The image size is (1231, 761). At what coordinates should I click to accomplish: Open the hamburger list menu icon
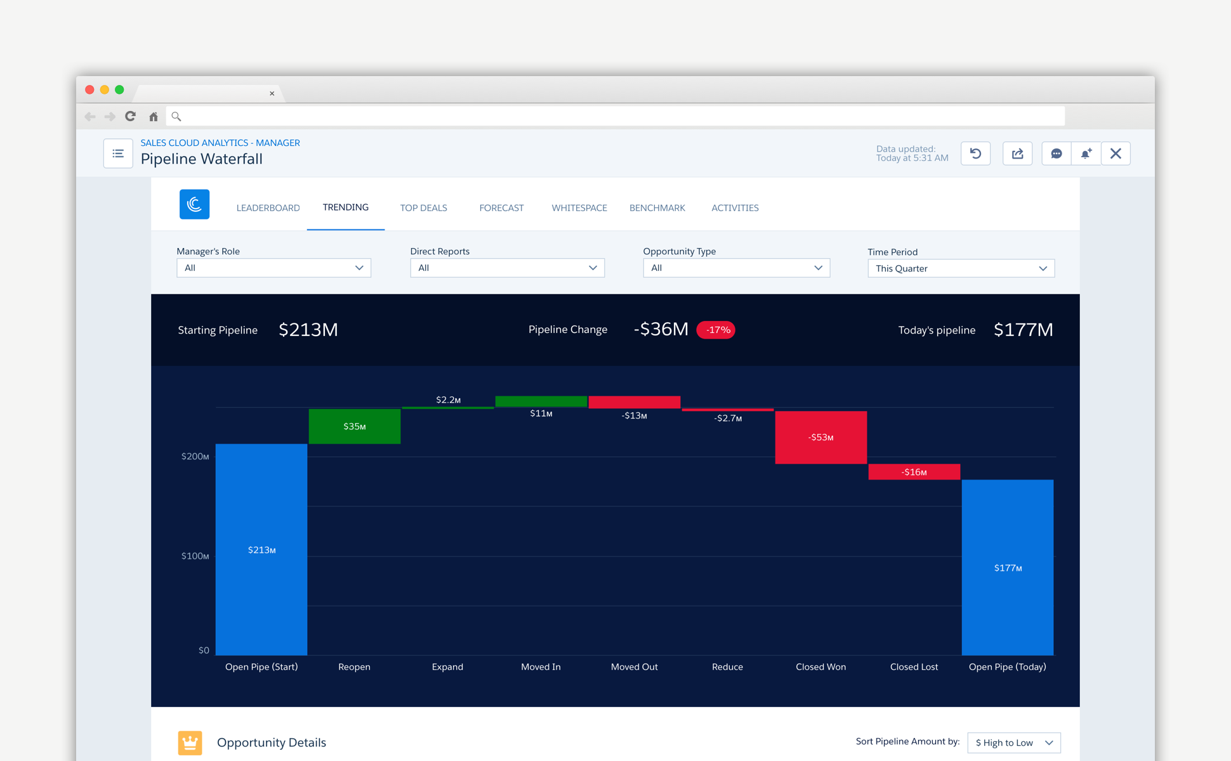click(118, 153)
